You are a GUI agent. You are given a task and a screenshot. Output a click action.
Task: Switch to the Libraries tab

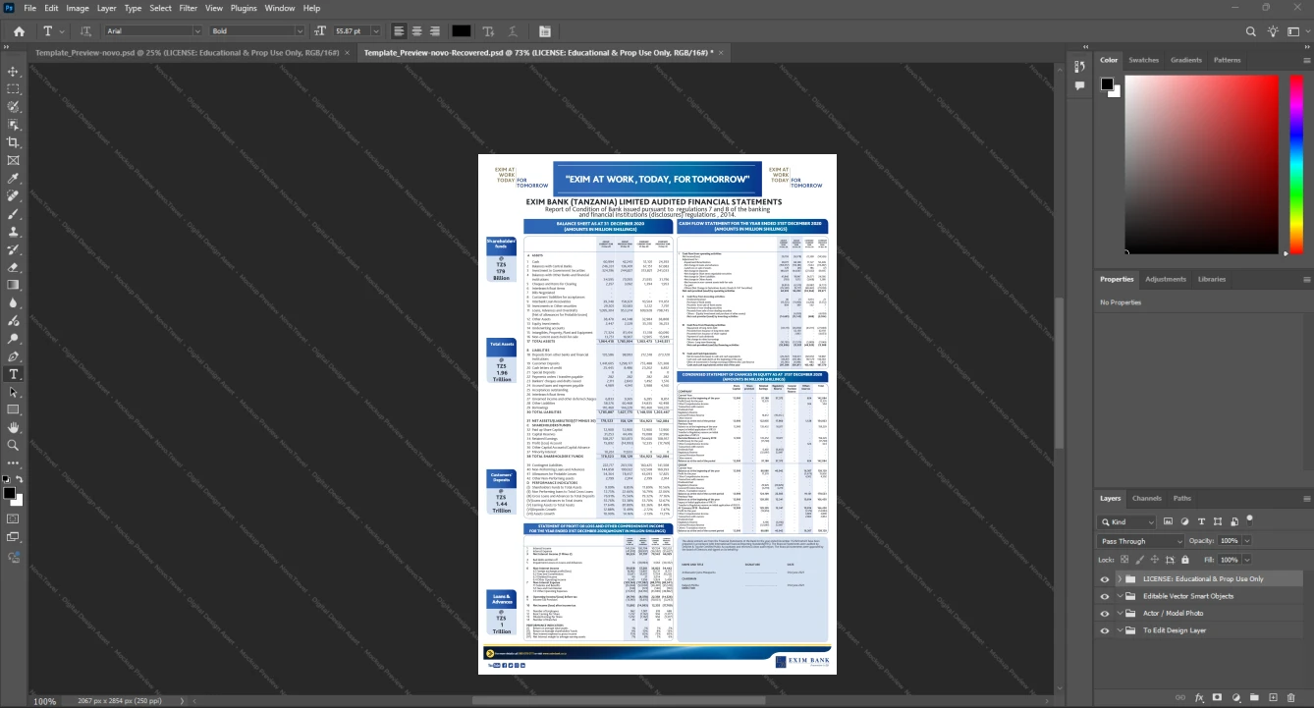click(x=1211, y=279)
